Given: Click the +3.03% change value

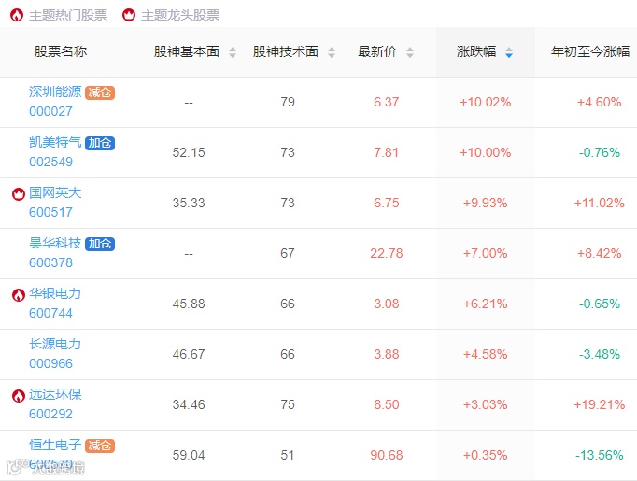Looking at the screenshot, I should (x=486, y=404).
